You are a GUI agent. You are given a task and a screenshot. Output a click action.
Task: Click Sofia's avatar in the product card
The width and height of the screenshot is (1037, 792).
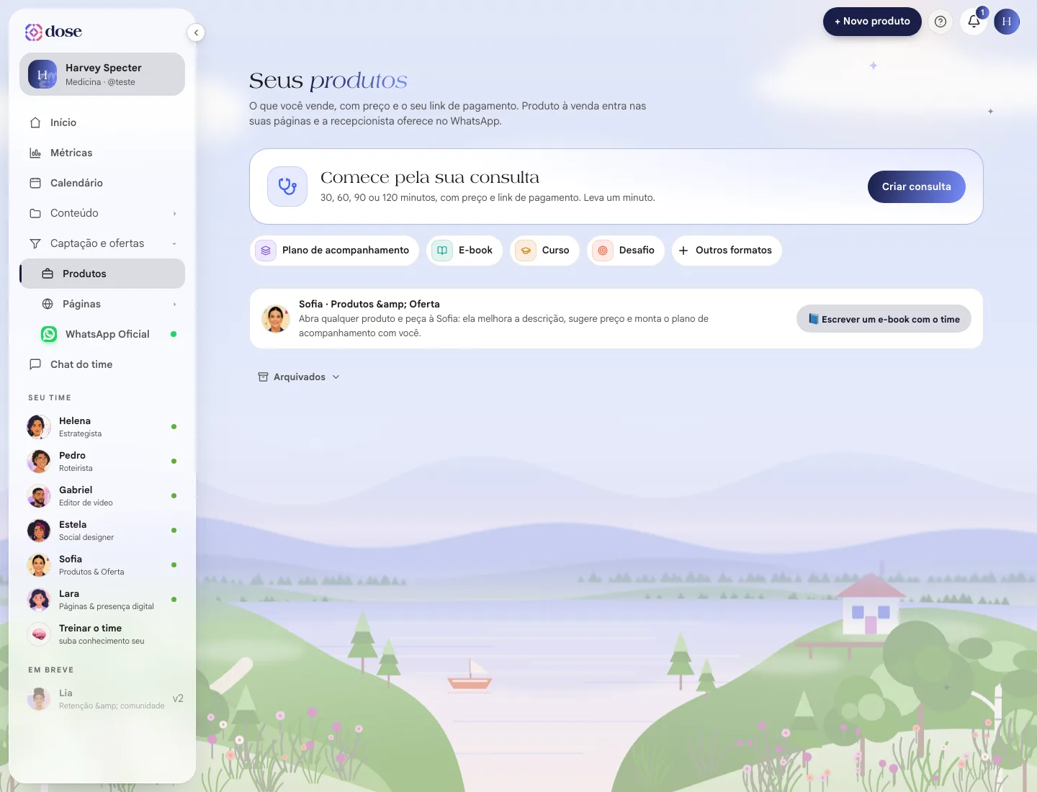pyautogui.click(x=276, y=318)
